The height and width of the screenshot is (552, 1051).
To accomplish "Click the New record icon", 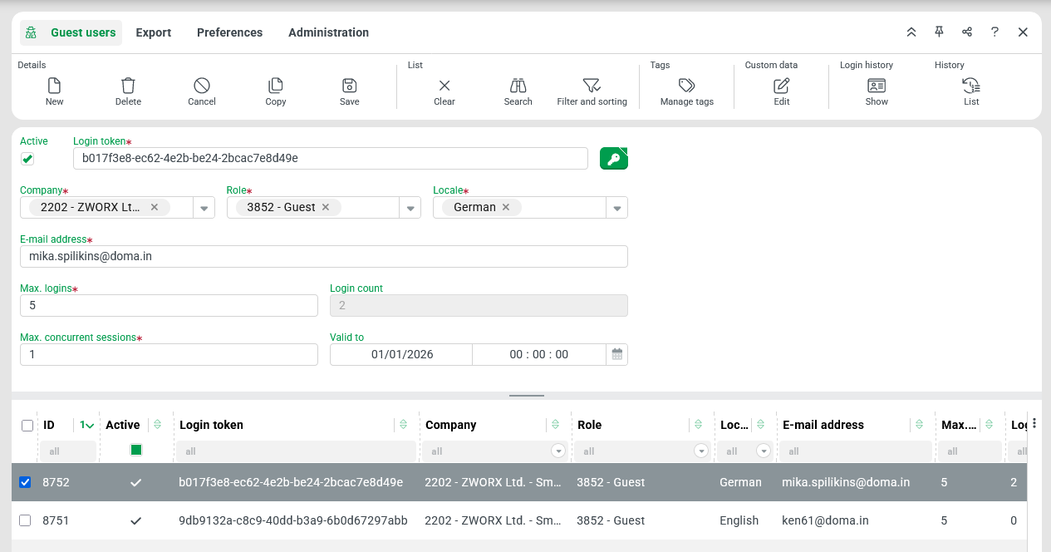I will [x=54, y=86].
